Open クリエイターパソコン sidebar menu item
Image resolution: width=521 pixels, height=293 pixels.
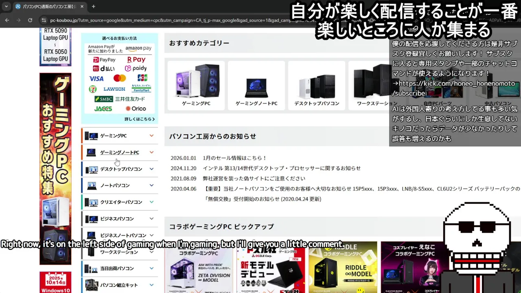119,202
